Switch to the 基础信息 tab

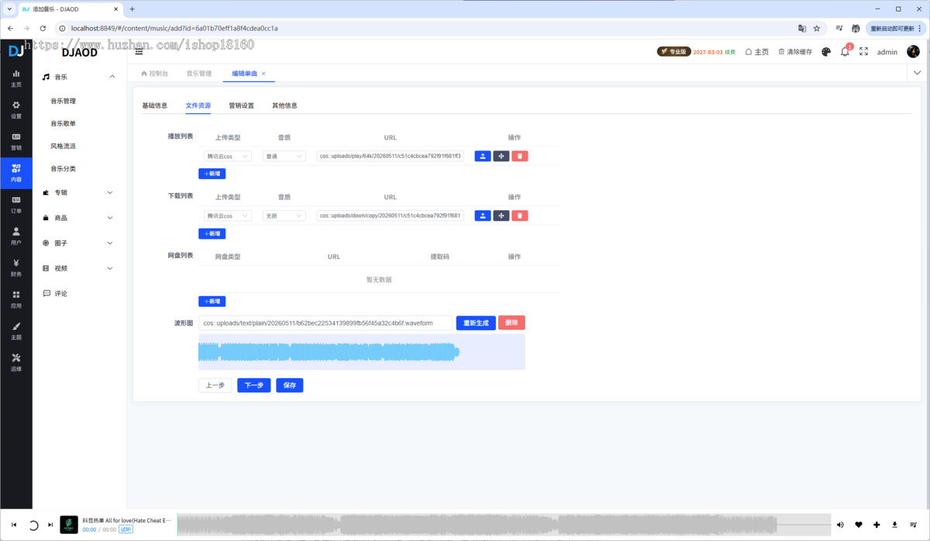[154, 105]
